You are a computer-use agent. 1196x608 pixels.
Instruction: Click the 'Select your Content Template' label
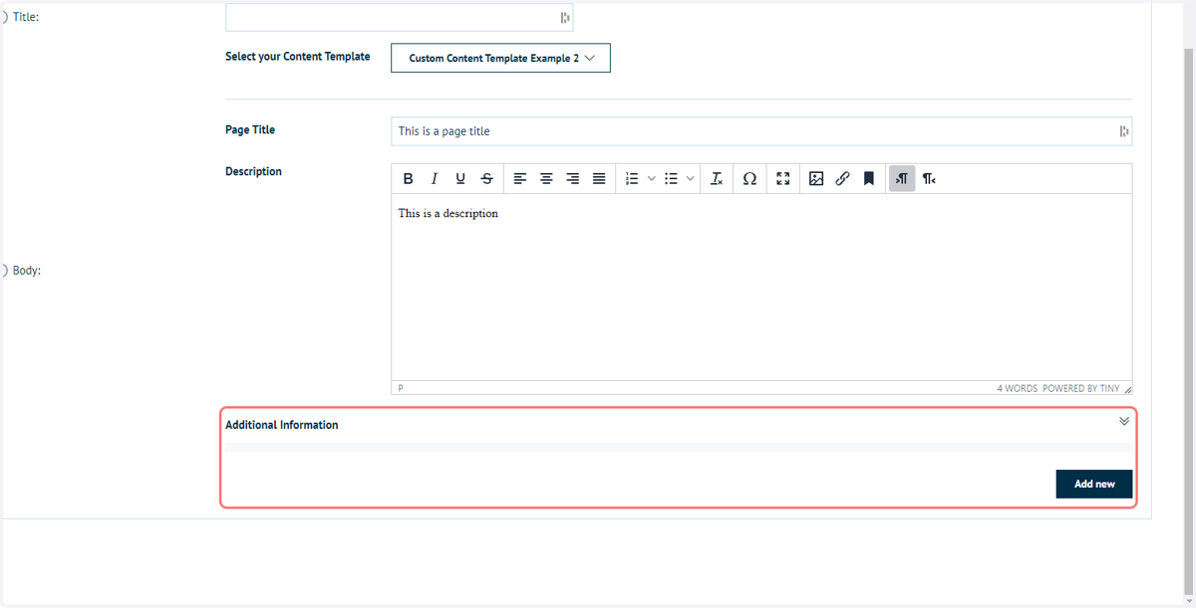coord(297,57)
